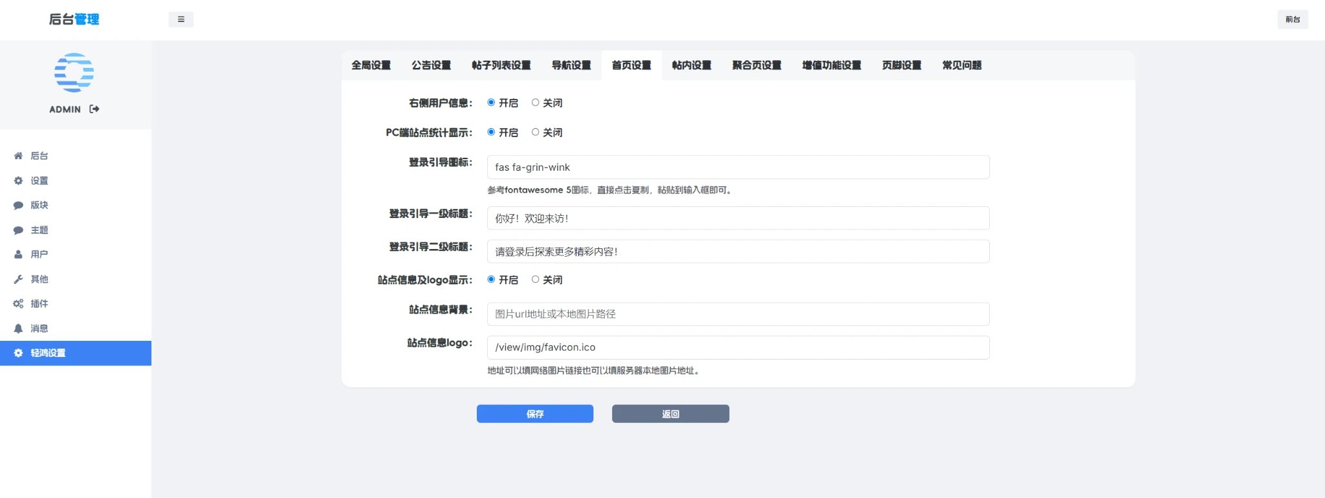
Task: Switch to 页脚设置 tab
Action: (902, 65)
